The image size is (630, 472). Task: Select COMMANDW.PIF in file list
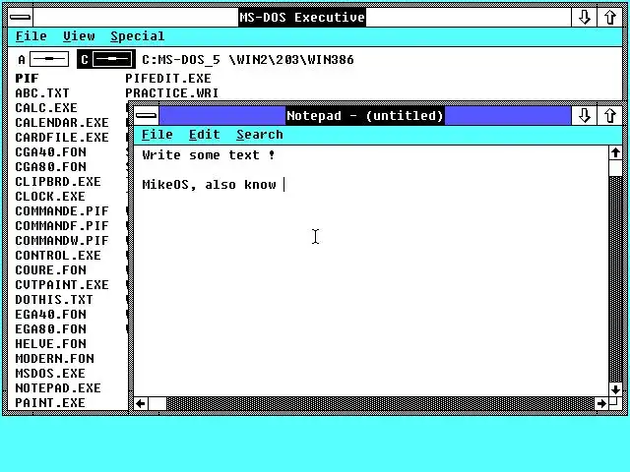click(x=62, y=240)
